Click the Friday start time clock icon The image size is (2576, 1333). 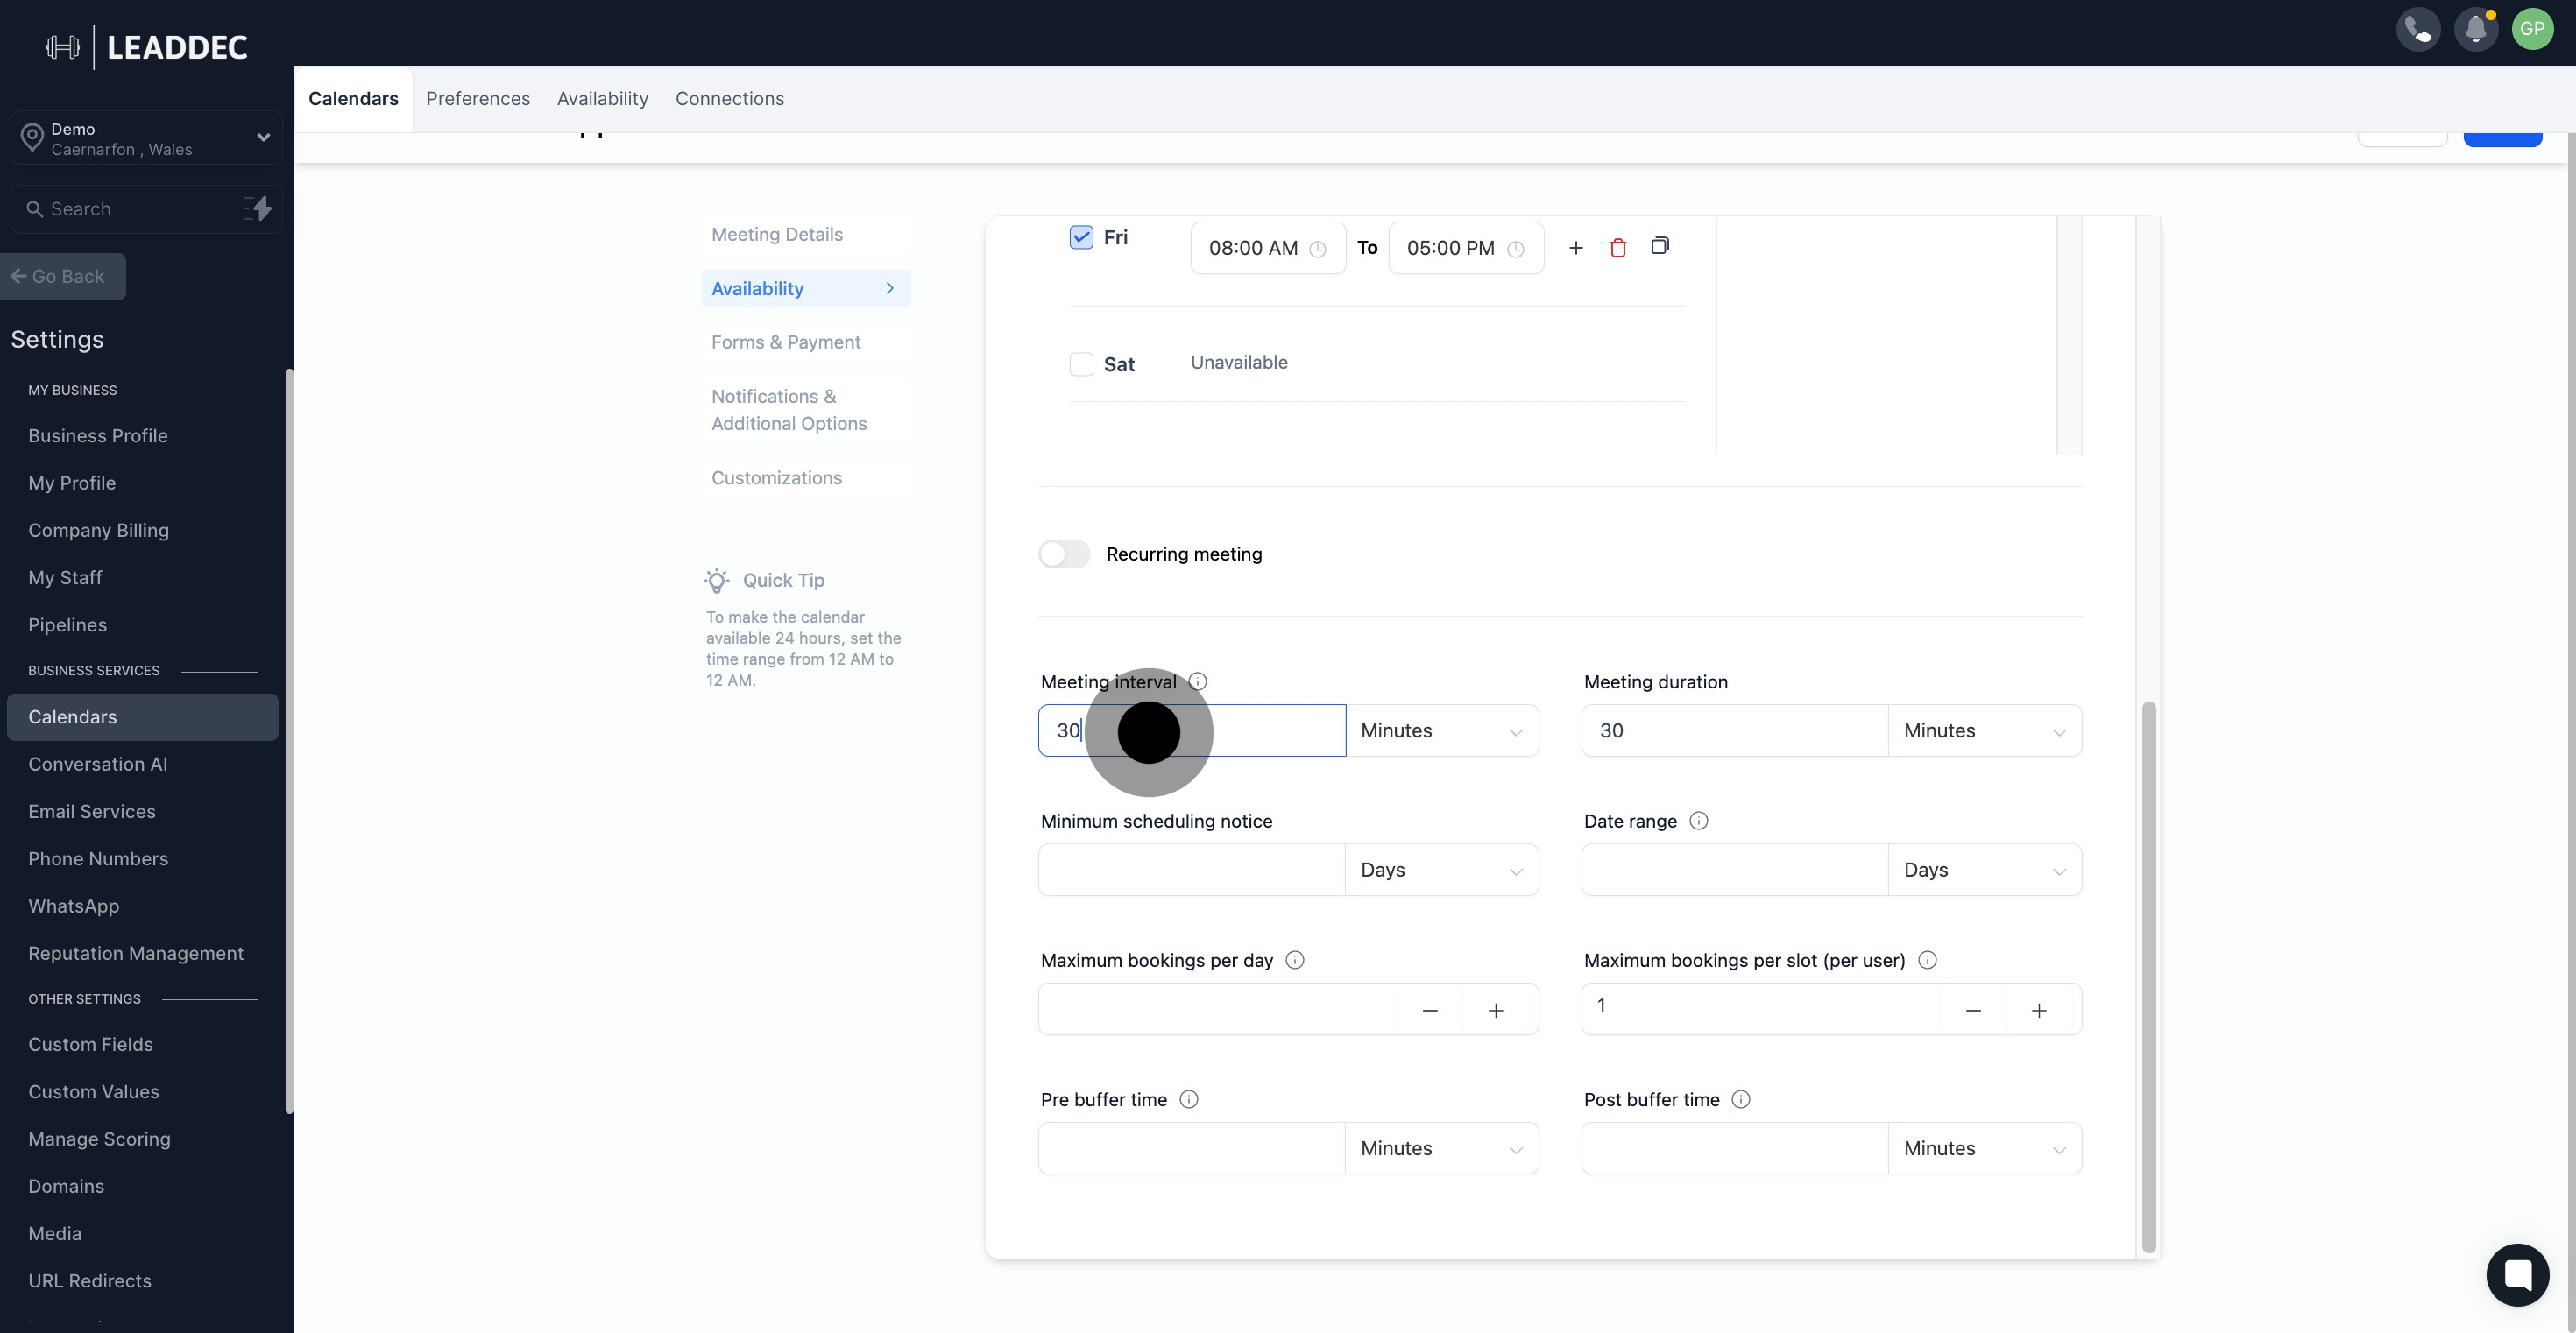pos(1318,250)
